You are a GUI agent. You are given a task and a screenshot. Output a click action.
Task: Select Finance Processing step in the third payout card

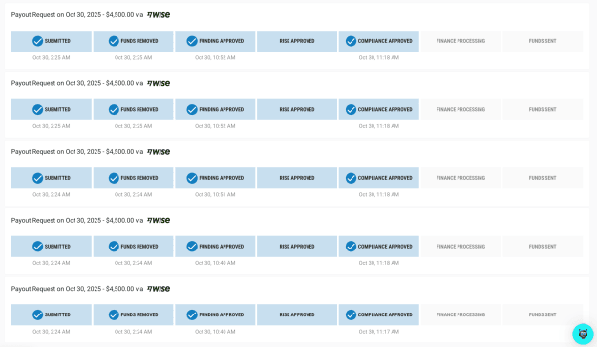pos(460,178)
